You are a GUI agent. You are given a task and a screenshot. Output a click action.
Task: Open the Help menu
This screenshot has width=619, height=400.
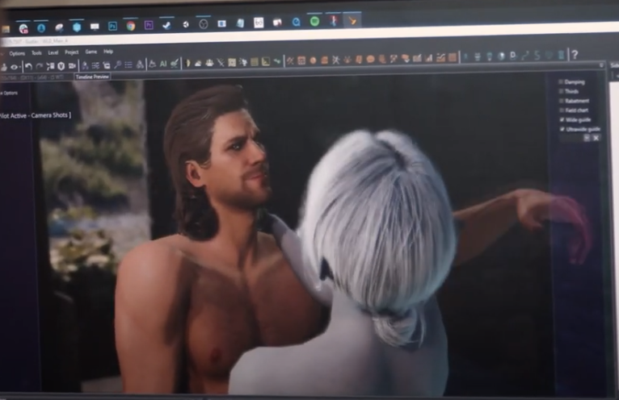108,52
